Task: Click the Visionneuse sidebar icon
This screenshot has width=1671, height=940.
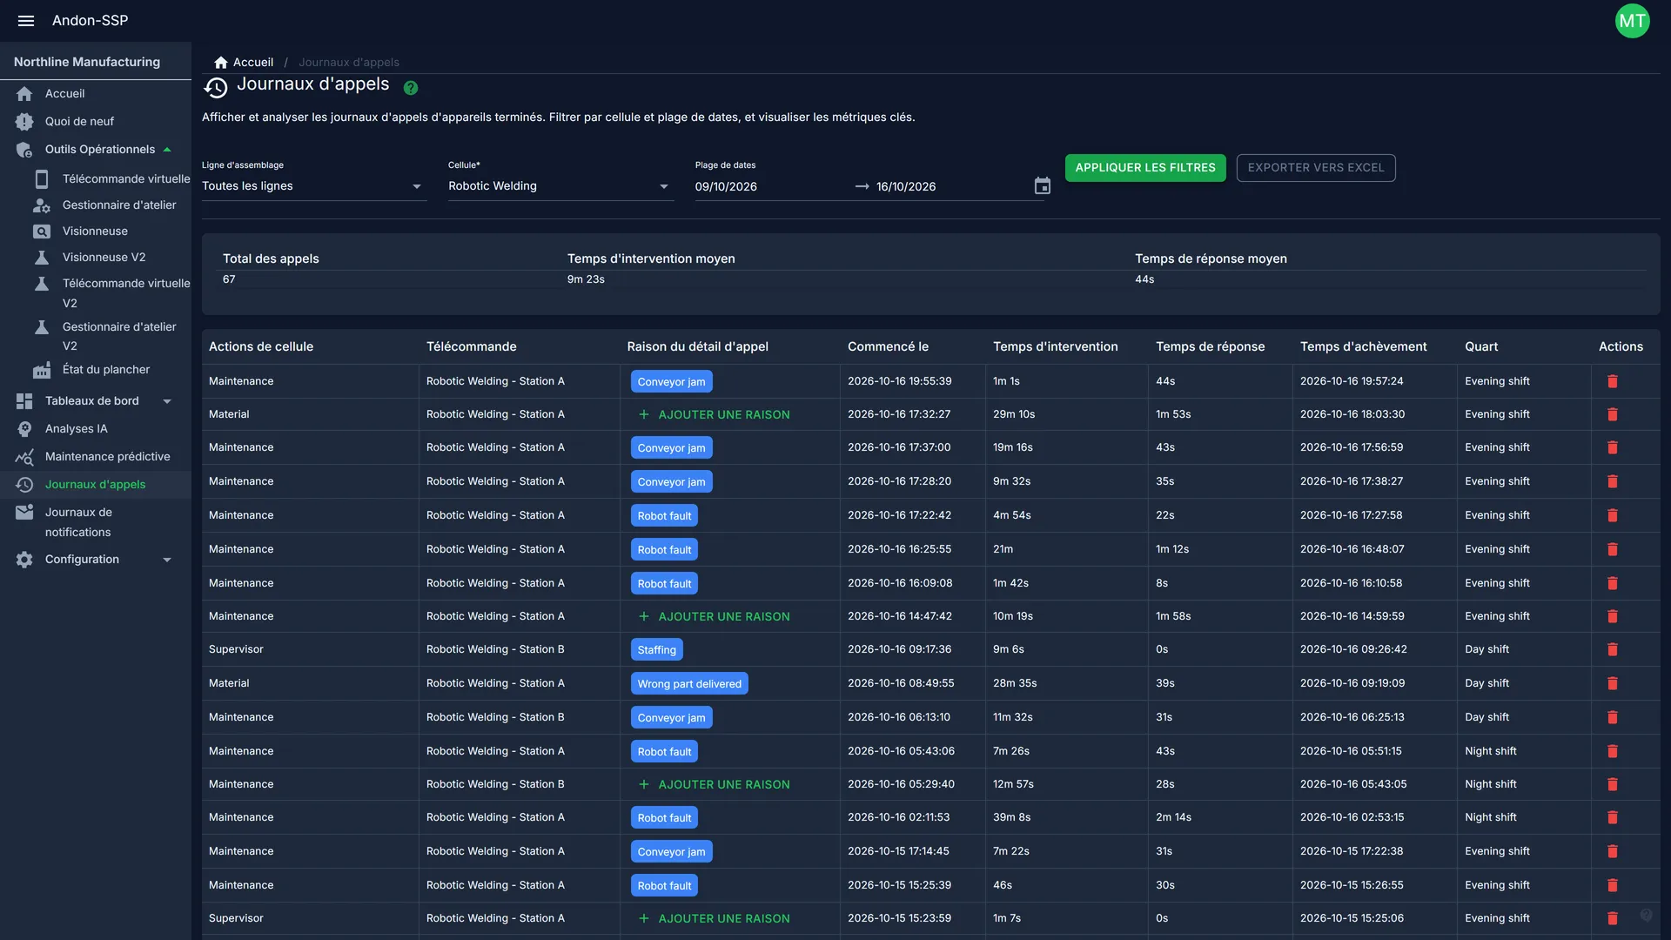Action: coord(42,232)
